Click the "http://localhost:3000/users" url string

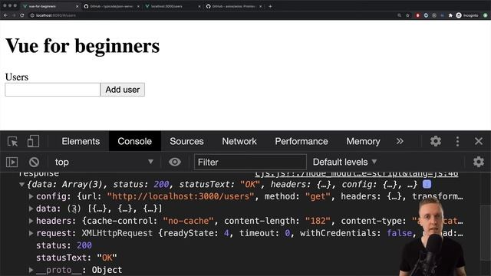(180, 196)
